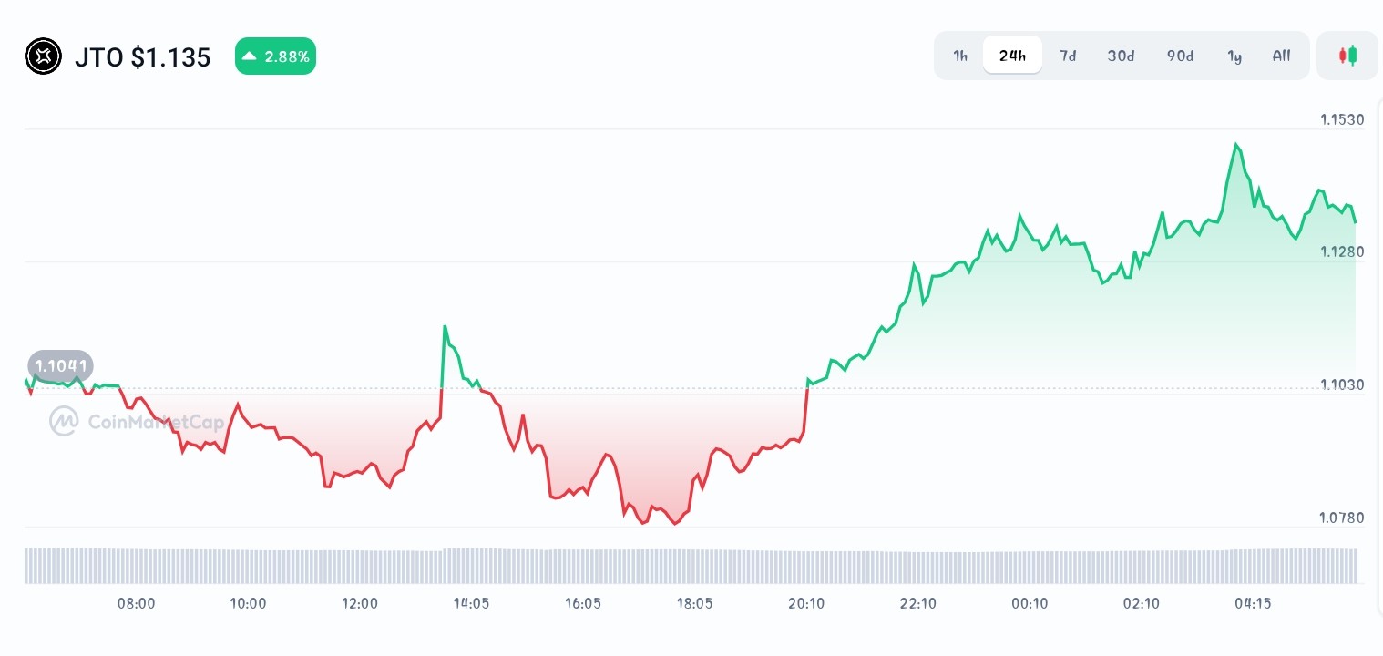Viewport: 1383px width, 656px height.
Task: Click the highest green peak on price line
Action: coord(1236,144)
